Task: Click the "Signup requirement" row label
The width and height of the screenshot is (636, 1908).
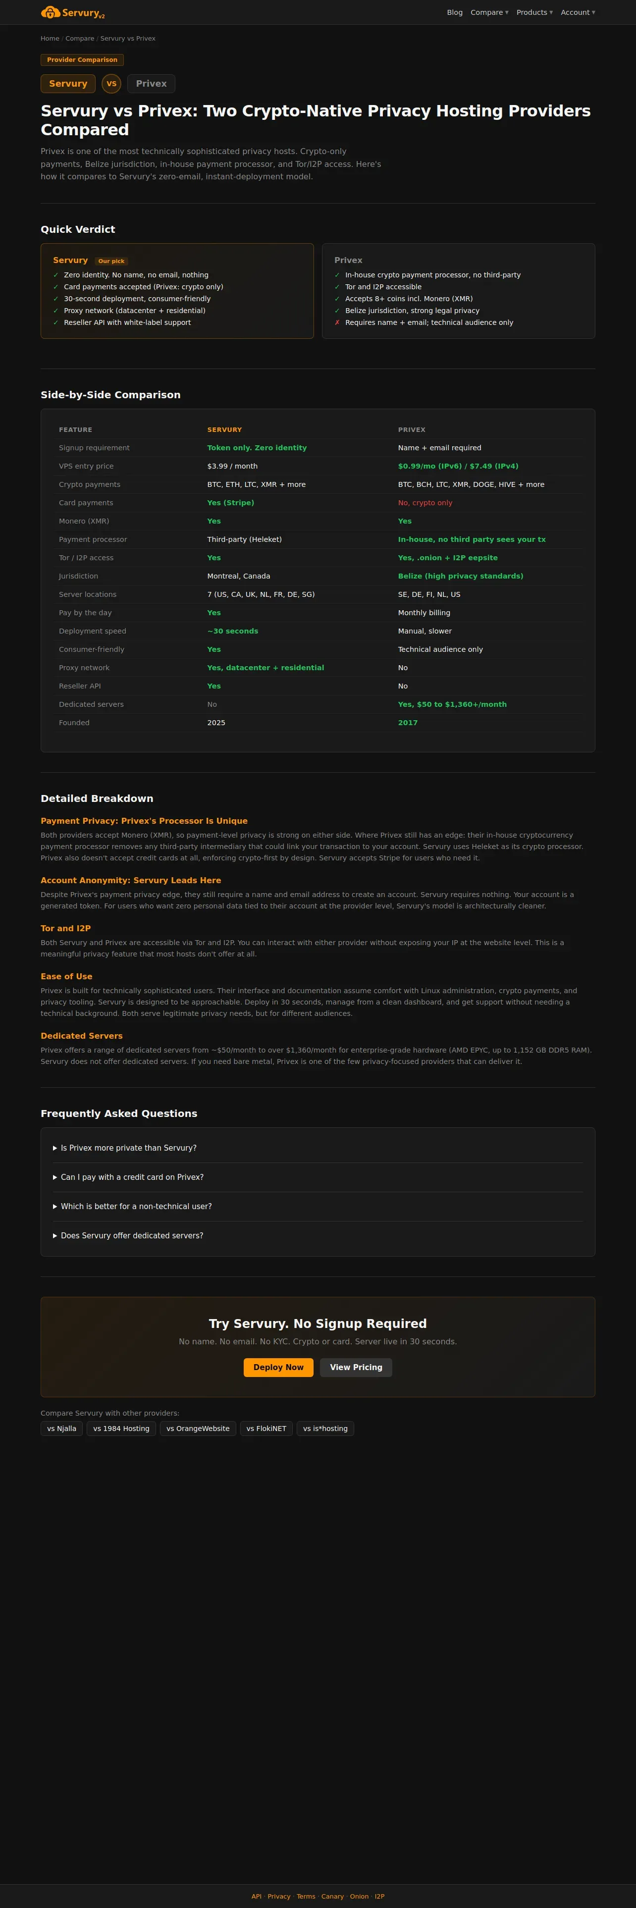Action: pos(94,448)
